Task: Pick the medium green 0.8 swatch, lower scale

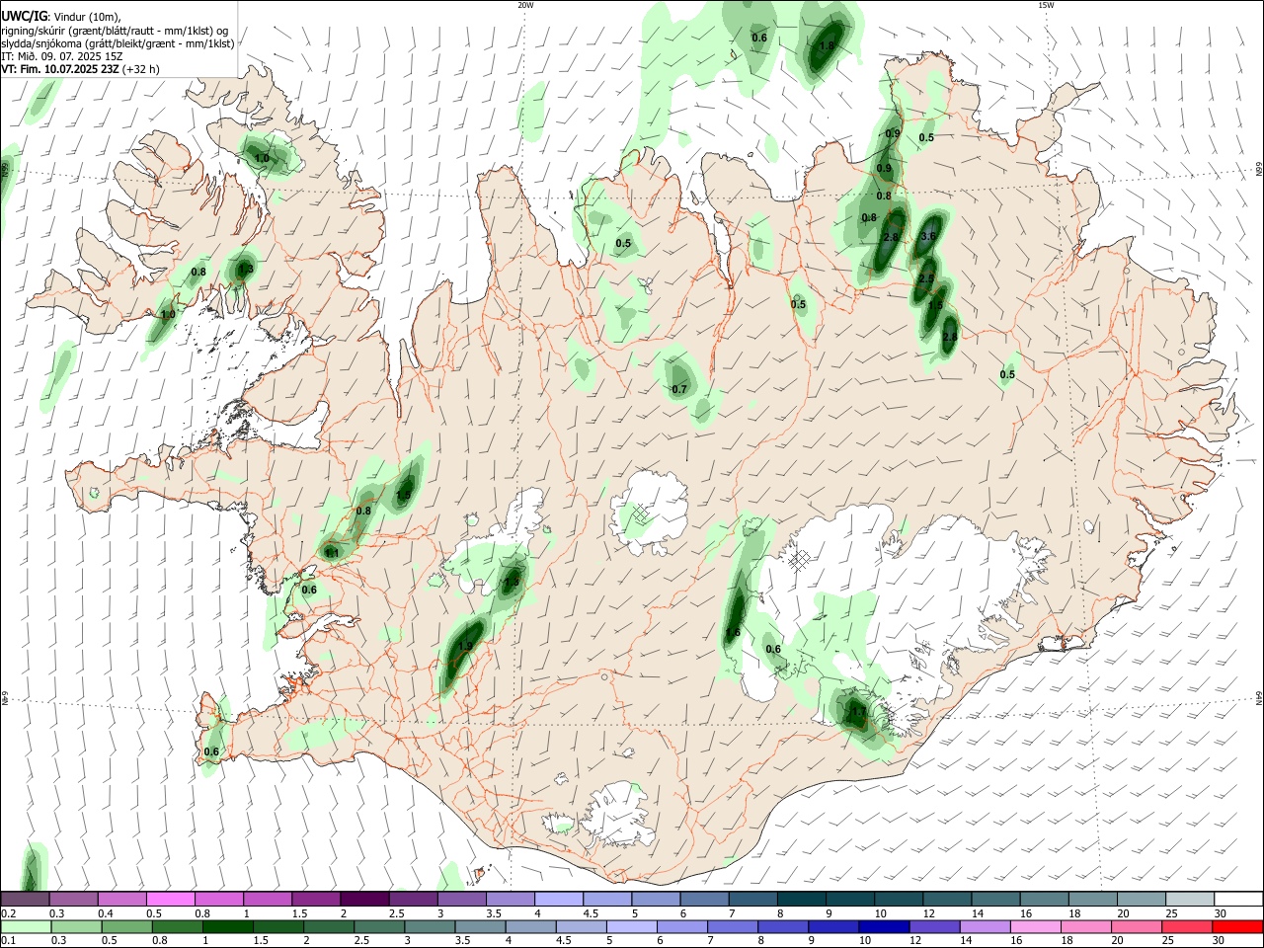Action: 177,926
